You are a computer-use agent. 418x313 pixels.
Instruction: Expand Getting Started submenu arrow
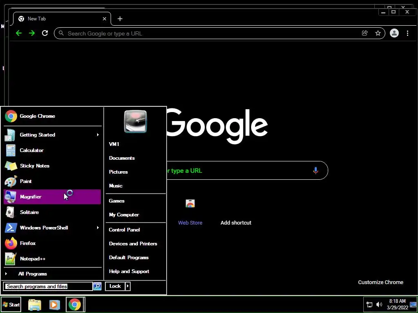pyautogui.click(x=98, y=134)
